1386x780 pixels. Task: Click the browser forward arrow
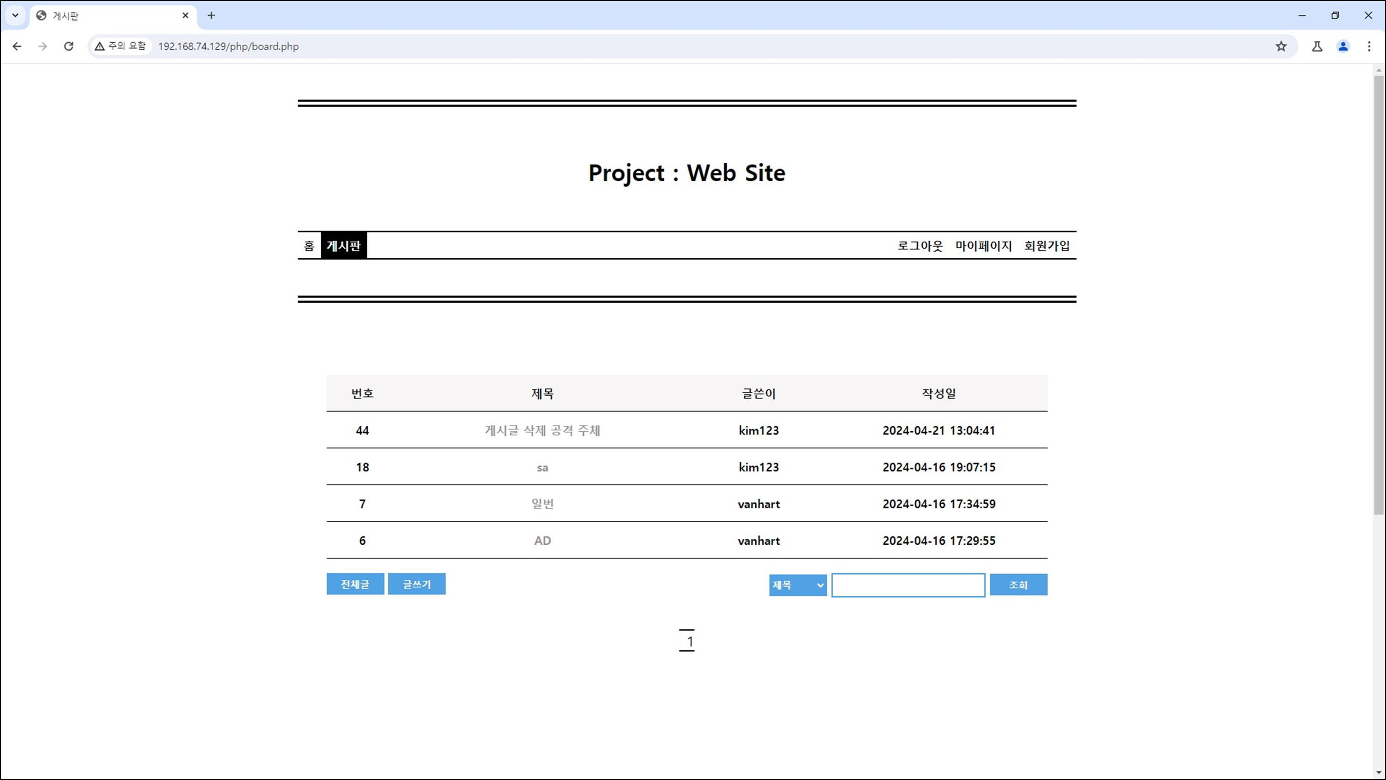42,46
